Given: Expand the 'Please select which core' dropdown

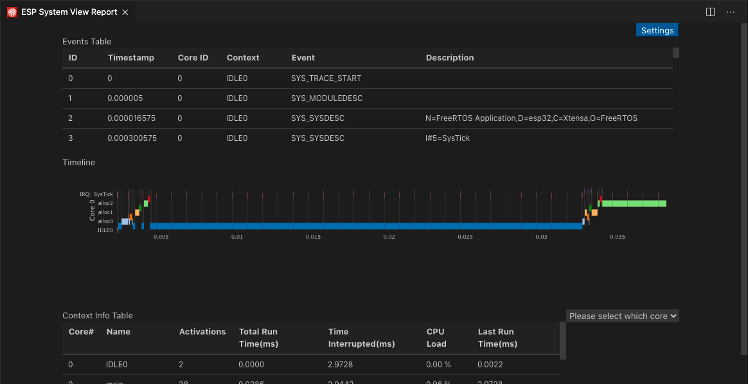Looking at the screenshot, I should pos(622,316).
